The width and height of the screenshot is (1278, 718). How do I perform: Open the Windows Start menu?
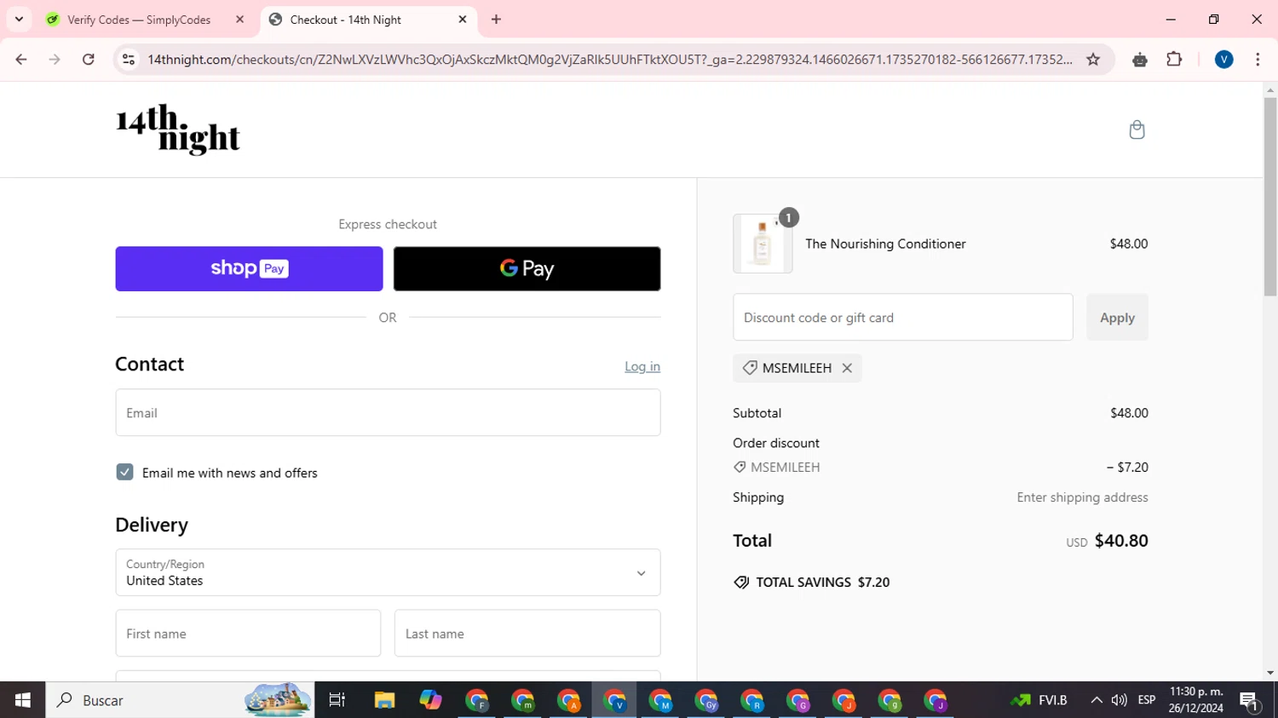tap(22, 700)
